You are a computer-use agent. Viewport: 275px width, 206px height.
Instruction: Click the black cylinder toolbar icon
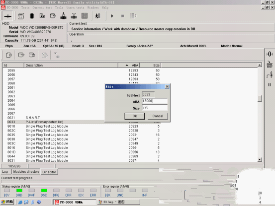point(32,16)
